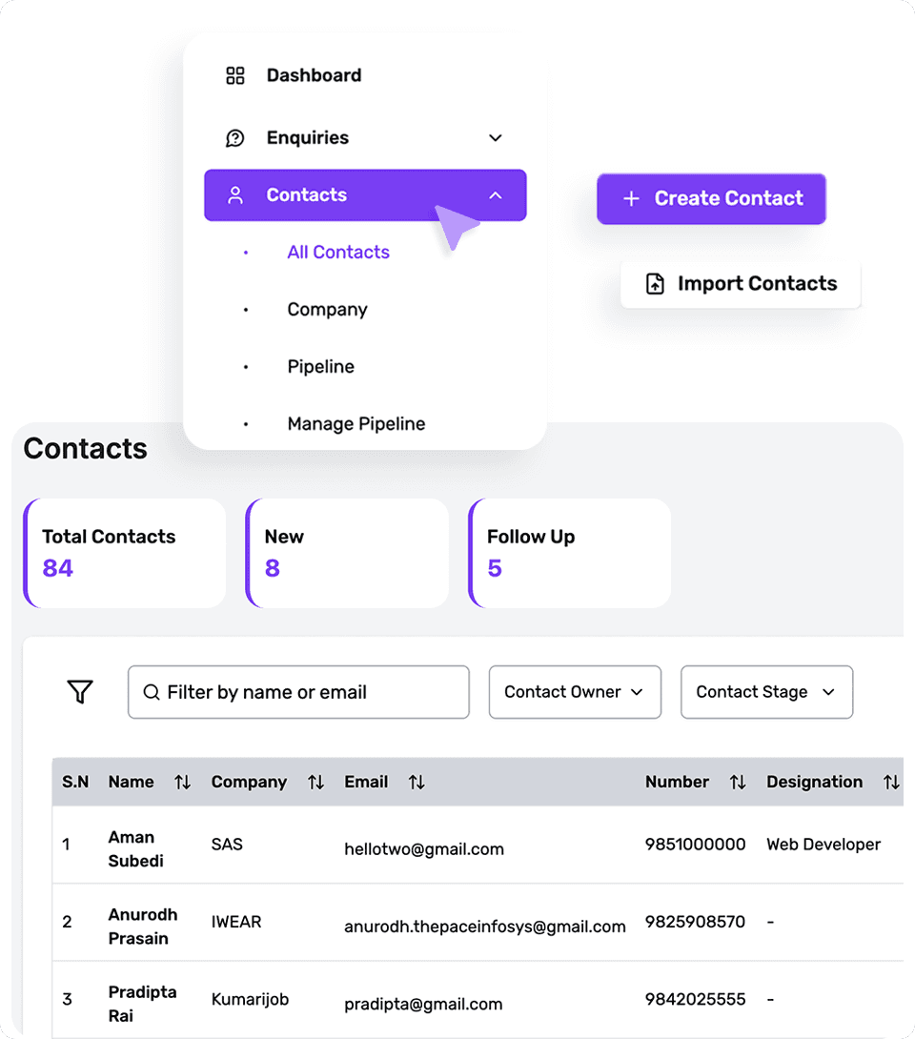Toggle sorting on the Name column
This screenshot has width=915, height=1039.
(x=183, y=782)
